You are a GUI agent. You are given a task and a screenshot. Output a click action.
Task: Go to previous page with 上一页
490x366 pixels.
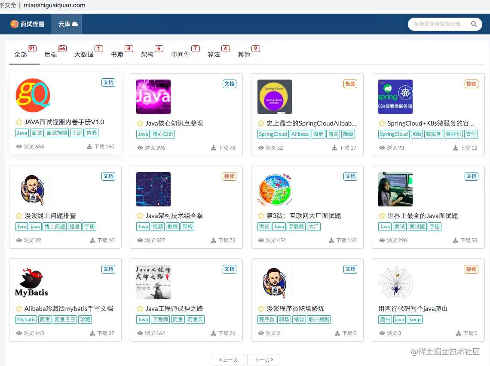229,360
